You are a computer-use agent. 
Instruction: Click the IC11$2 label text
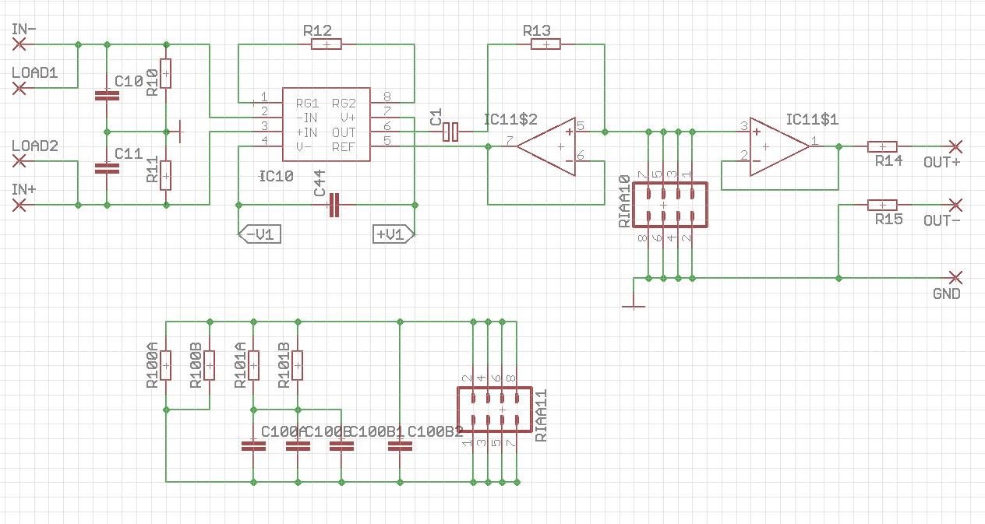pyautogui.click(x=510, y=119)
